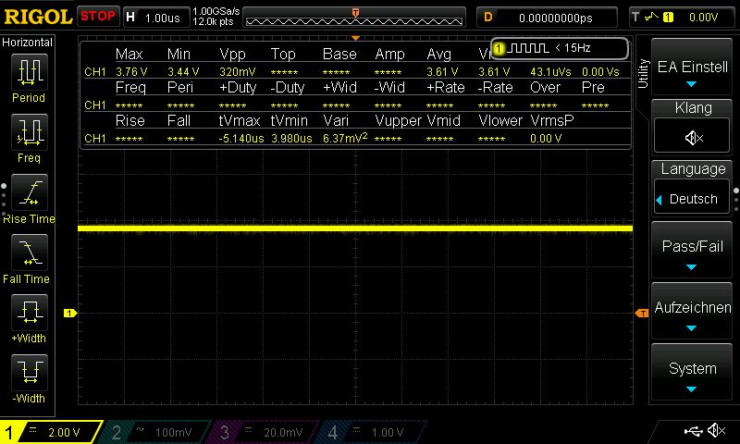740x444 pixels.
Task: Click the orange trigger position marker at top
Action: click(355, 12)
